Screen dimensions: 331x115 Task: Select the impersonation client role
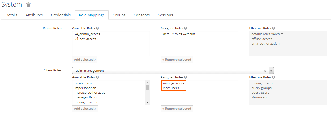[x=85, y=88]
